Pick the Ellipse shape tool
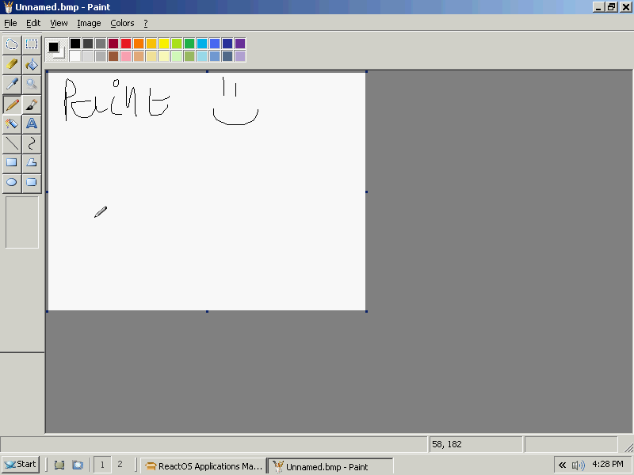 [x=12, y=183]
